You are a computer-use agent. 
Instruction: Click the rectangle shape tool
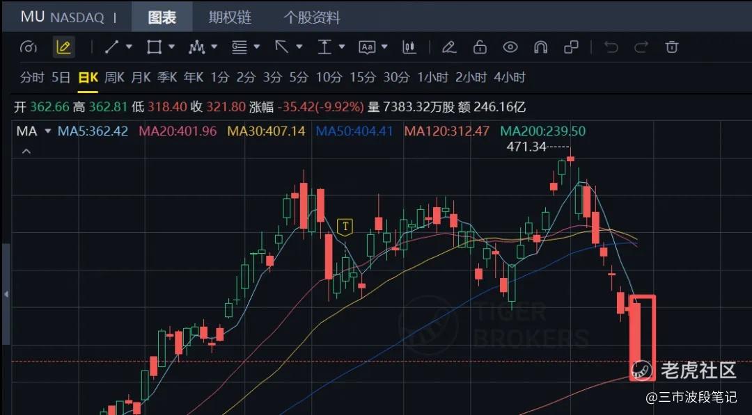point(154,47)
